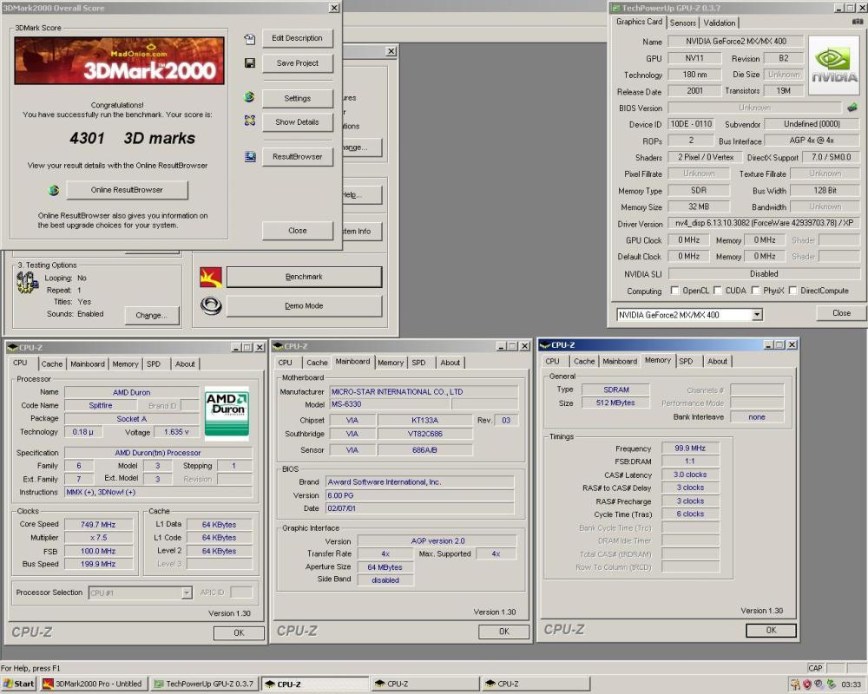868x694 pixels.
Task: Click the NVIDIA logo in GPU-Z
Action: pos(832,64)
